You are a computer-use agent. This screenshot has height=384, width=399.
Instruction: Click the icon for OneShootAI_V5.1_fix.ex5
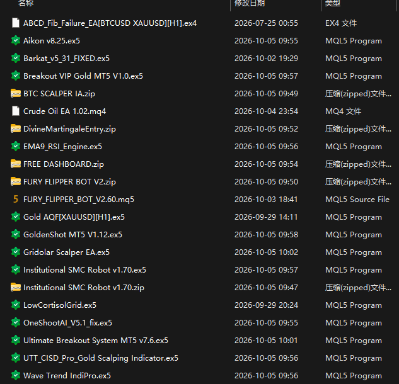click(x=16, y=322)
